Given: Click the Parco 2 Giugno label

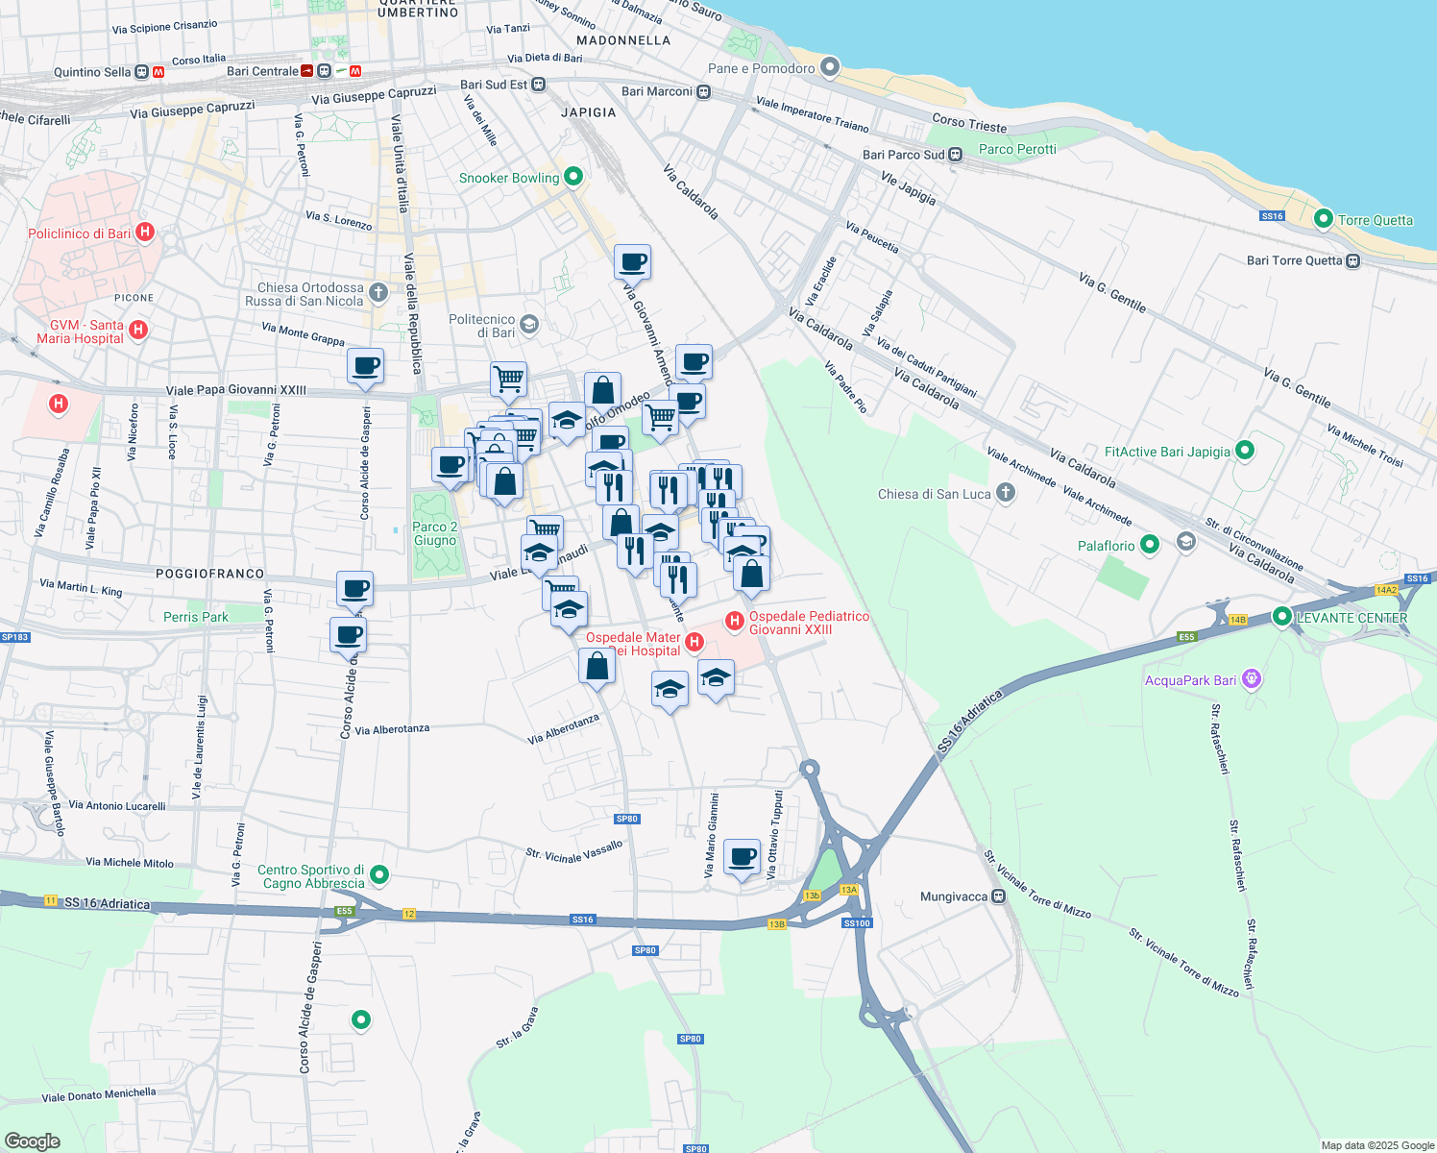Looking at the screenshot, I should [435, 533].
